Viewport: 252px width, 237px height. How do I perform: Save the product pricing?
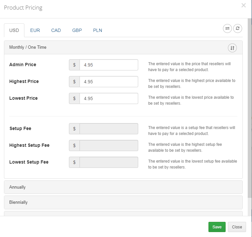tap(217, 227)
